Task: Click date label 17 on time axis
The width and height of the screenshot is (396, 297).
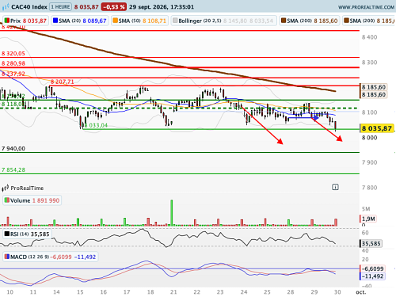Action: pos(127,292)
